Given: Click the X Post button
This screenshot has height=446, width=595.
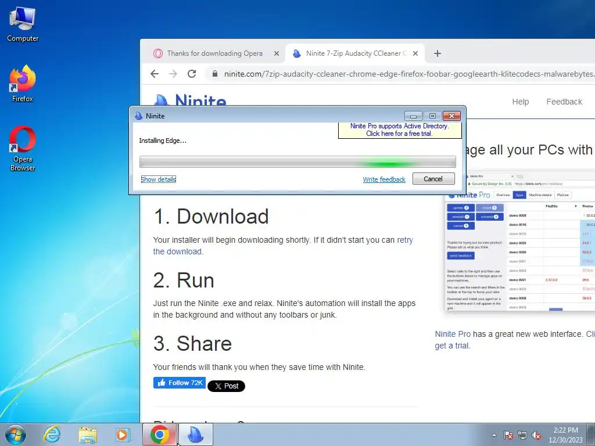Looking at the screenshot, I should 226,386.
